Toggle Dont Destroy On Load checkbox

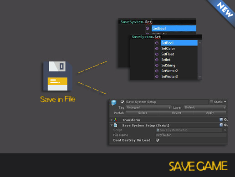pos(158,140)
